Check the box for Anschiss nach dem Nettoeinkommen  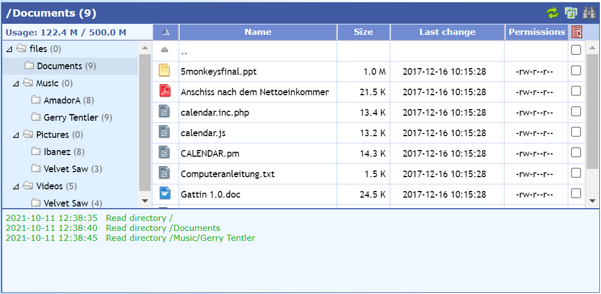(x=575, y=91)
